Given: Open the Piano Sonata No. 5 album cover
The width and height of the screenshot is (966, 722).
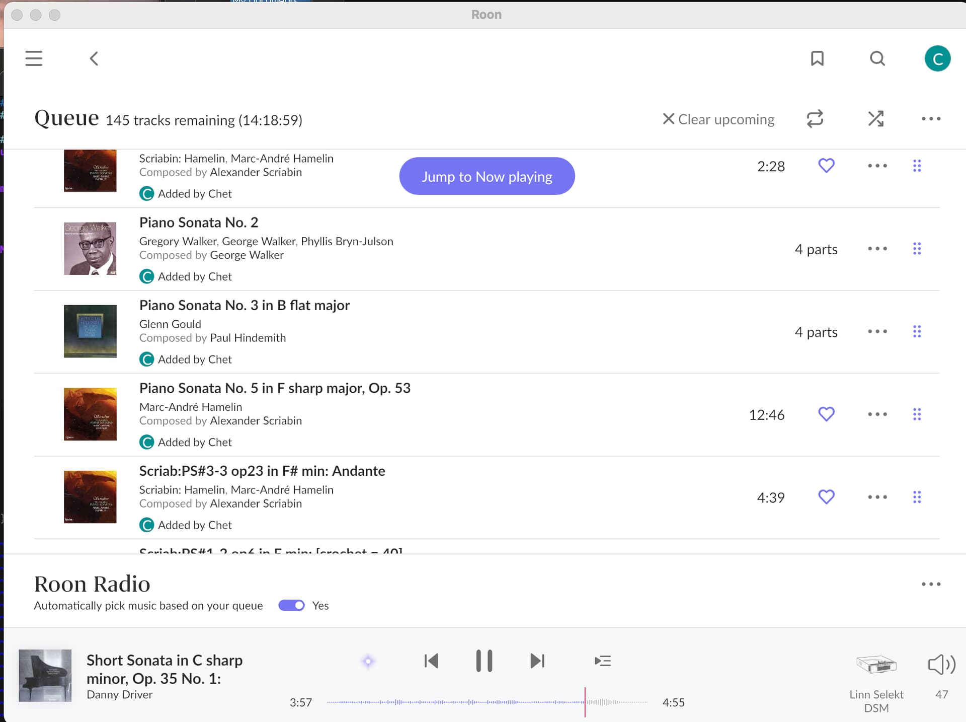Looking at the screenshot, I should (x=90, y=414).
